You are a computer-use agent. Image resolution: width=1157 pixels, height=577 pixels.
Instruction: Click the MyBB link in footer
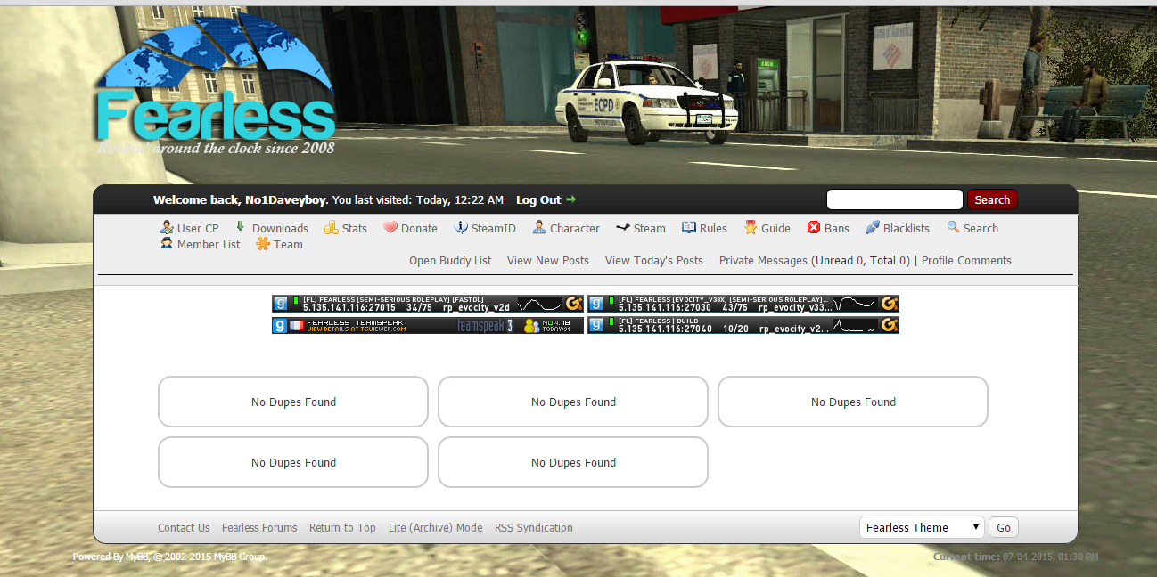pyautogui.click(x=136, y=557)
